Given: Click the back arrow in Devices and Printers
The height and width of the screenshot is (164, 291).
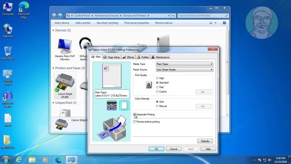Looking at the screenshot, I should [x=54, y=15].
